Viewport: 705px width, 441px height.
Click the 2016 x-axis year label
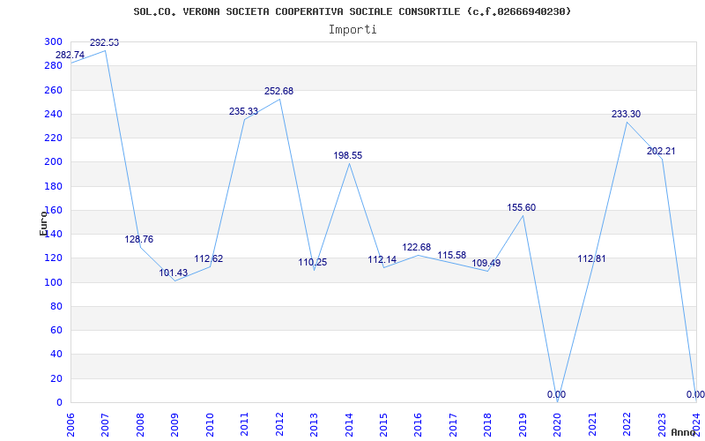click(x=418, y=425)
